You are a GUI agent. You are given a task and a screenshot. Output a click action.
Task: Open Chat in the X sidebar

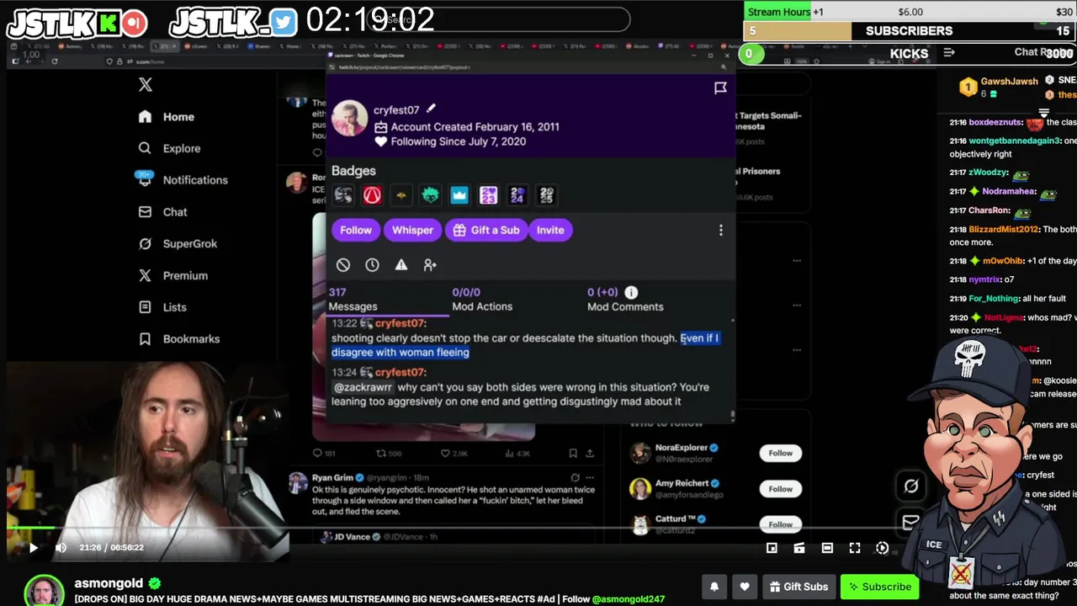[163, 211]
